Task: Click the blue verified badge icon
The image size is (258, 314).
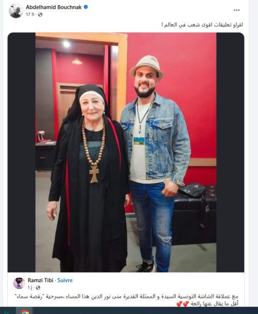Action: click(x=86, y=7)
